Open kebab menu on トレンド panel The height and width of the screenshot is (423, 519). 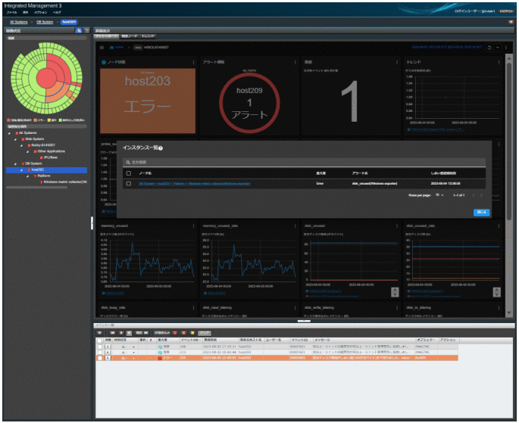pyautogui.click(x=498, y=62)
